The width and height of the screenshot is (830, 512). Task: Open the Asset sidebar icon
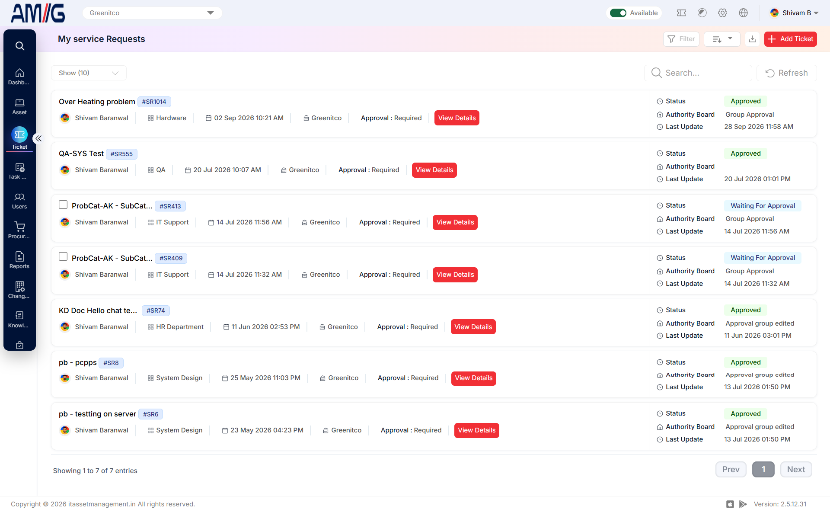coord(19,106)
